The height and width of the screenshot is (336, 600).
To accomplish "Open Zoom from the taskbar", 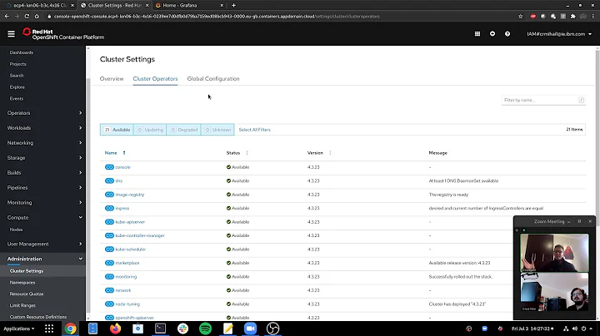I will (250, 329).
